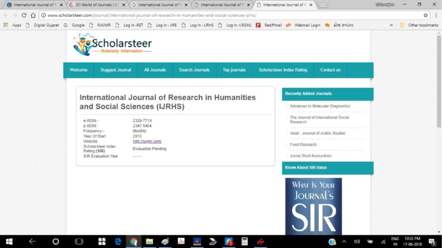Image resolution: width=442 pixels, height=248 pixels.
Task: Open the help question-mark tray icon
Action: coord(332,242)
